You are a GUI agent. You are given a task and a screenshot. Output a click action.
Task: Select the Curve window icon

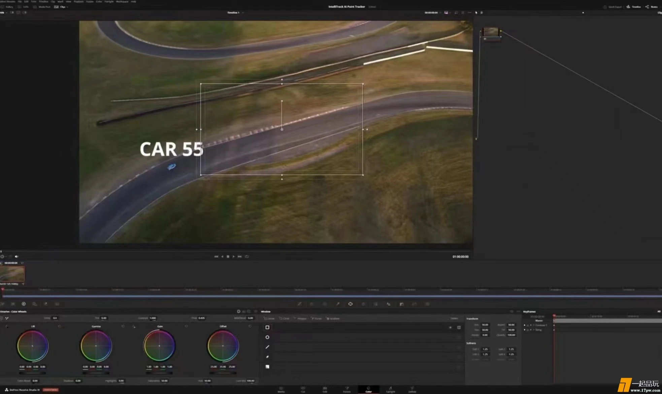coord(267,357)
